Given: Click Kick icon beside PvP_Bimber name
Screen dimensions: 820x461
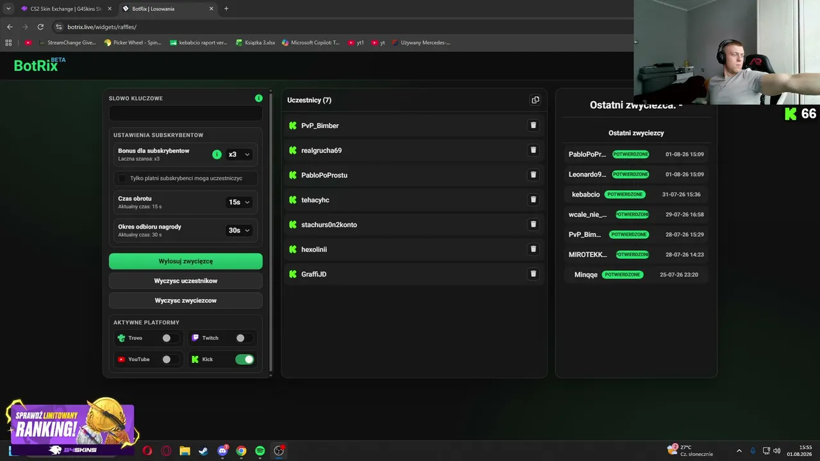Looking at the screenshot, I should point(293,125).
